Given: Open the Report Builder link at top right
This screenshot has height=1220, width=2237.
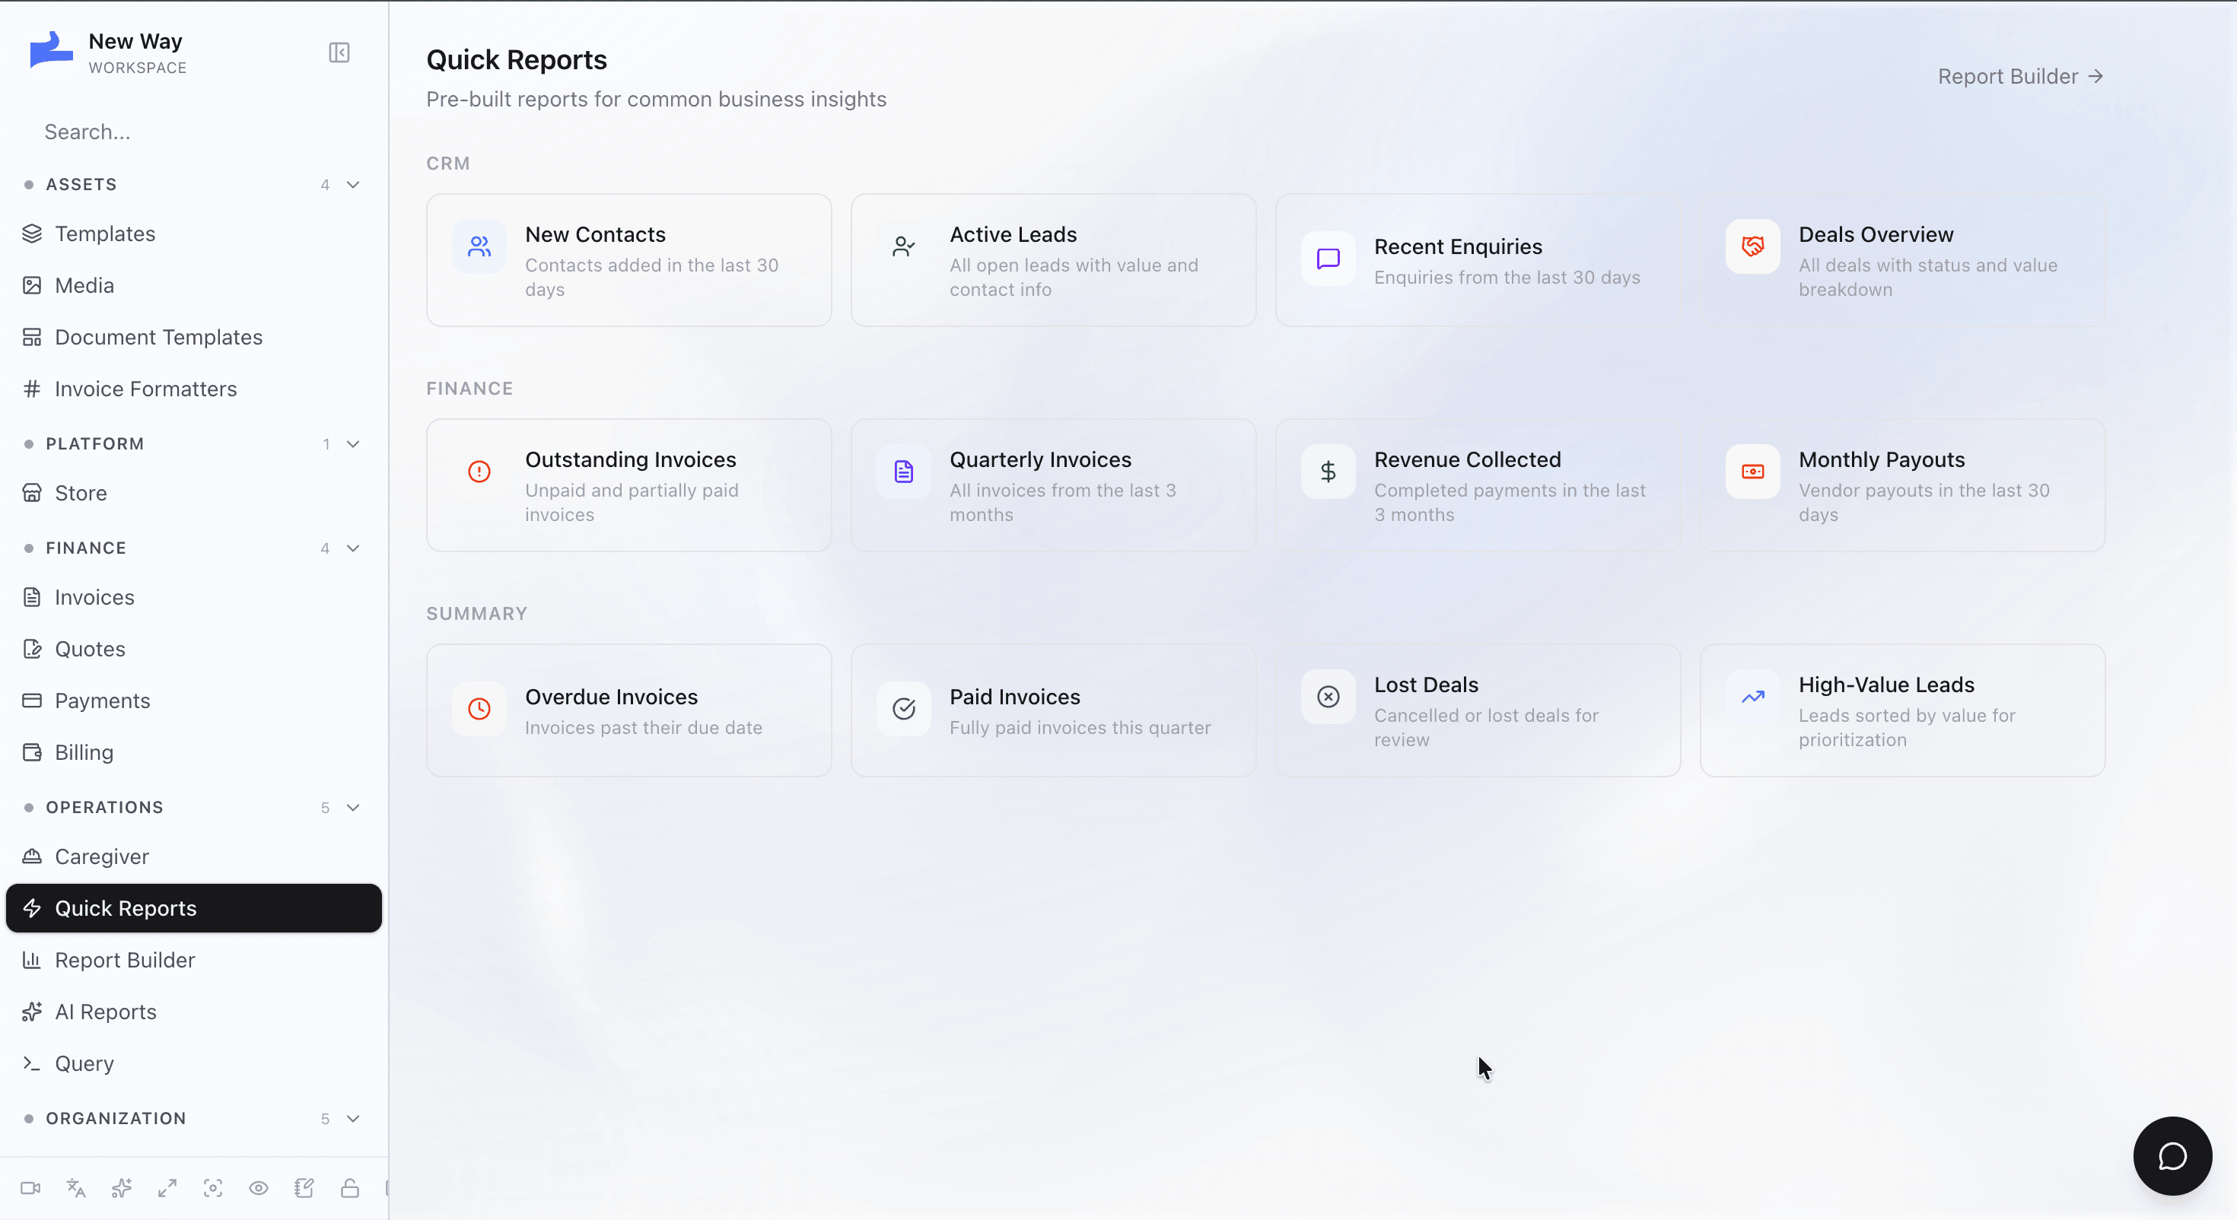Looking at the screenshot, I should coord(2021,78).
